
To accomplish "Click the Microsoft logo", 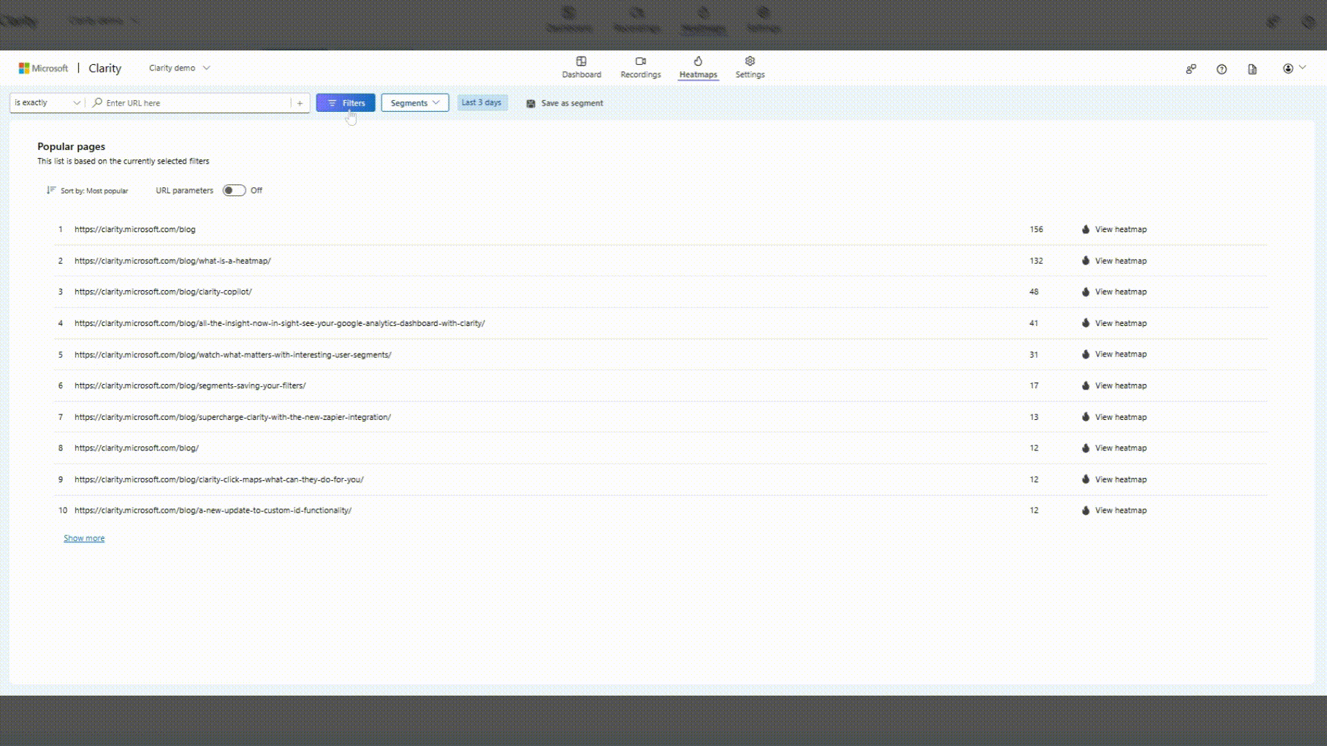I will (x=44, y=68).
